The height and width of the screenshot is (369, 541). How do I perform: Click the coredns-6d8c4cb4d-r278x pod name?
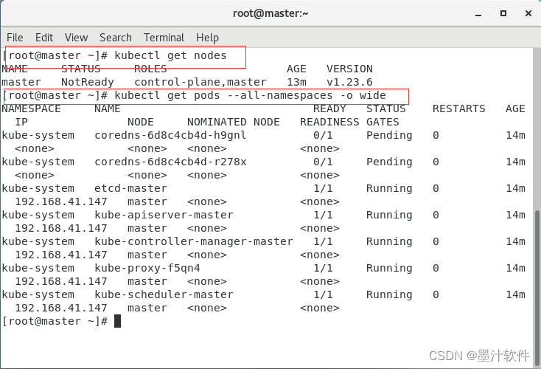[x=170, y=162]
